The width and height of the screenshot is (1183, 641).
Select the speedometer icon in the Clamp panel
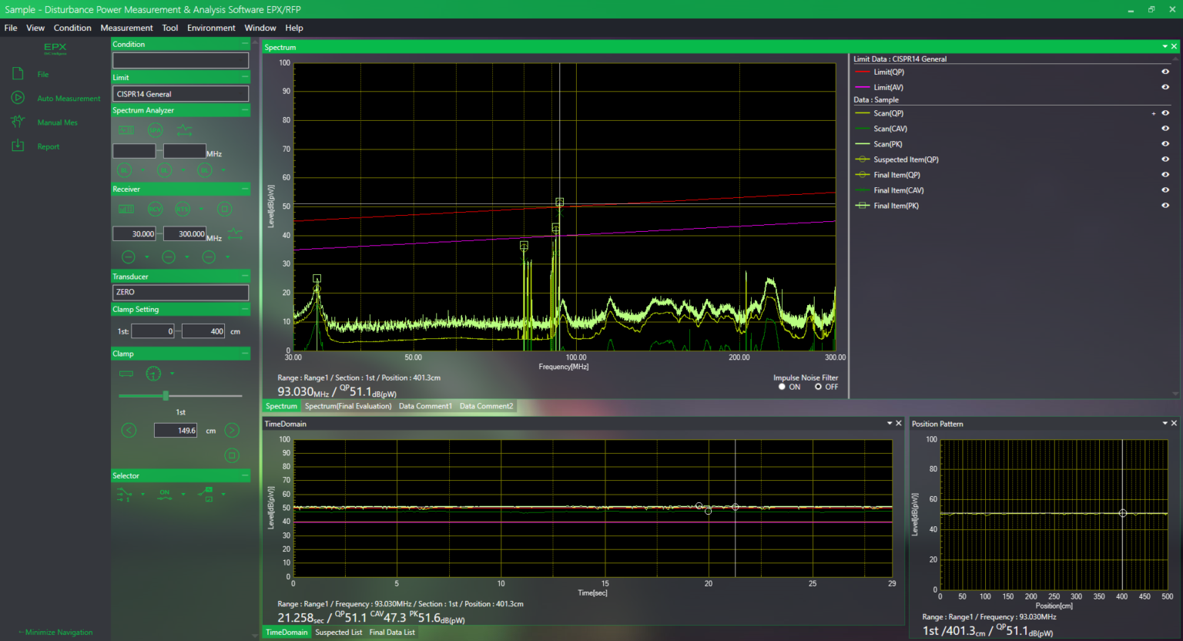(153, 374)
